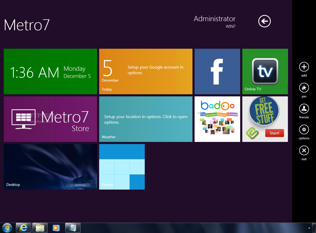316x233 pixels.
Task: Click the 'Online TV' label
Action: click(253, 89)
